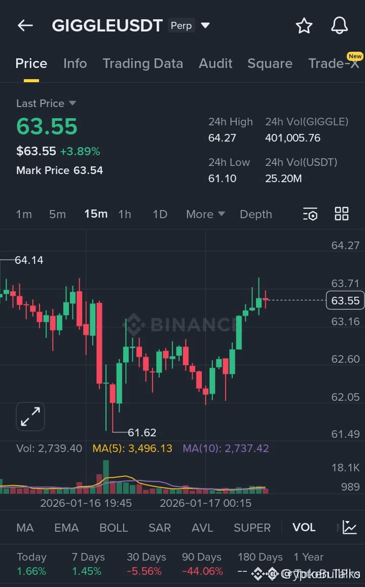Viewport: 365px width, 587px height.
Task: Click 24h Vol(USDT) value 25.20M
Action: 283,178
